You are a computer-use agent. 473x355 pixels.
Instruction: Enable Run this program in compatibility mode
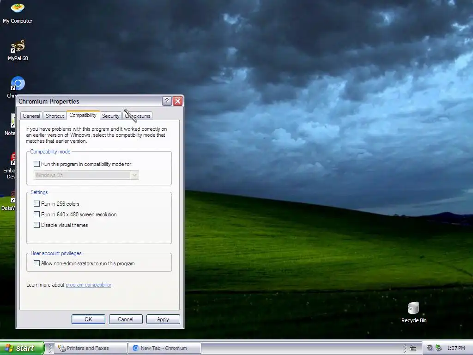(37, 164)
